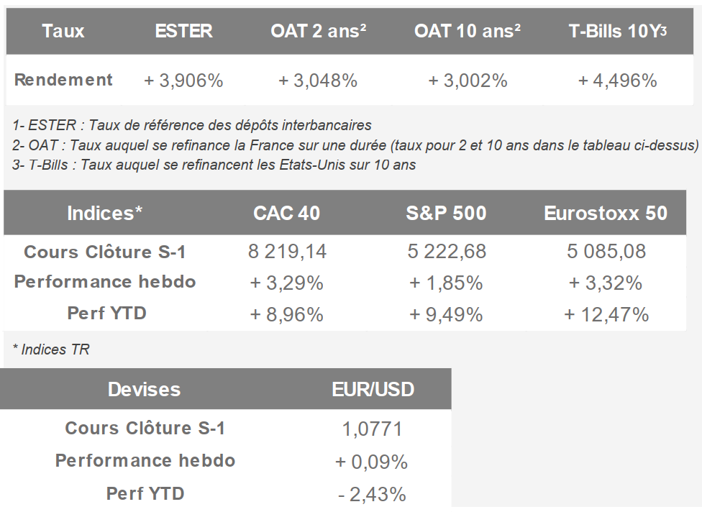Click the EUR/USD closing rate 1,0771
This screenshot has height=512, width=702.
(x=372, y=429)
